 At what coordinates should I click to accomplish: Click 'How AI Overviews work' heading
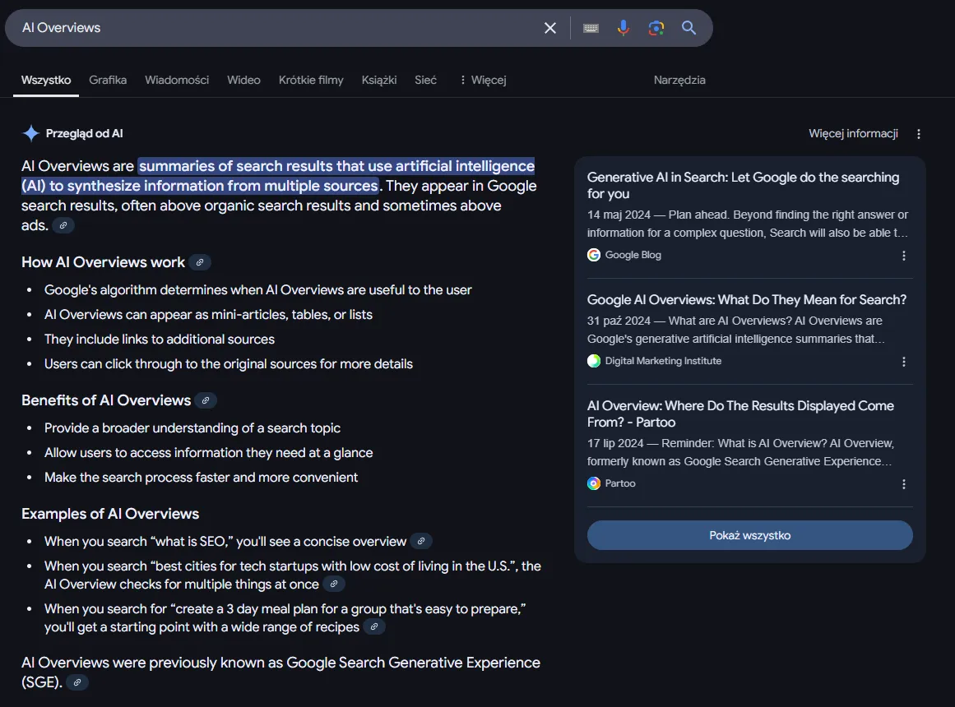[103, 262]
